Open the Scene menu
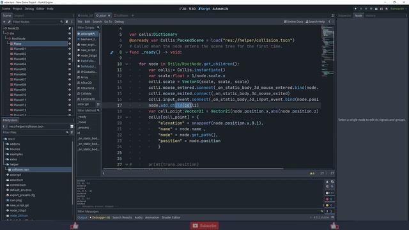This screenshot has width=409, height=230. pos(6,9)
